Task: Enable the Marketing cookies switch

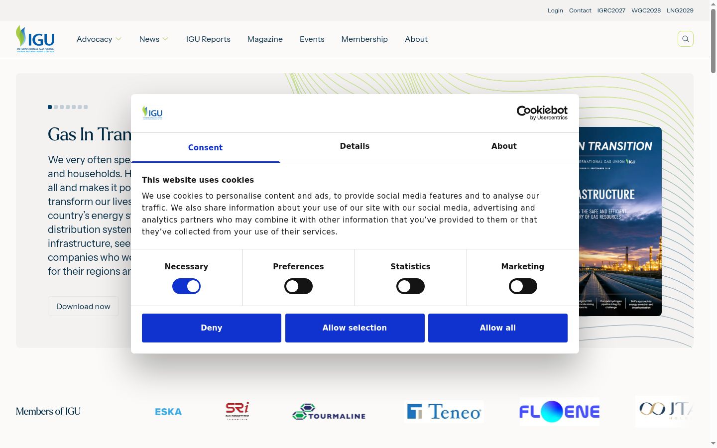Action: pos(523,286)
